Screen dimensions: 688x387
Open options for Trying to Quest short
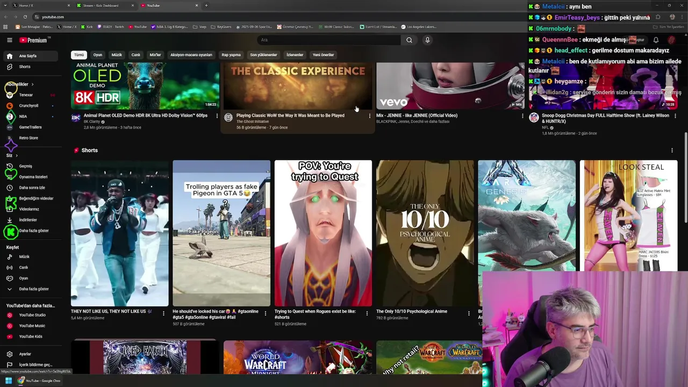[367, 313]
